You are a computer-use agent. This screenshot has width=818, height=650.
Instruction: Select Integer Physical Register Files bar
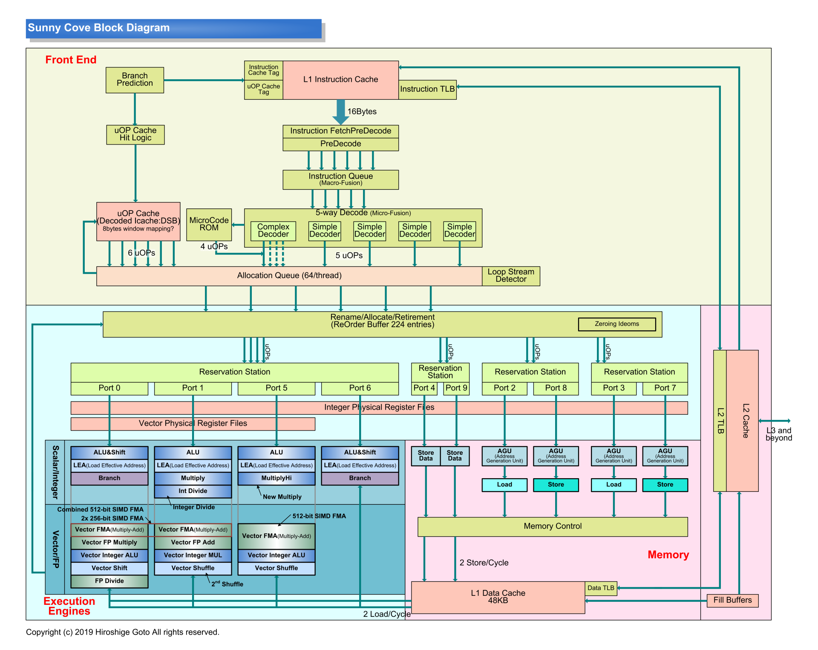[x=379, y=407]
